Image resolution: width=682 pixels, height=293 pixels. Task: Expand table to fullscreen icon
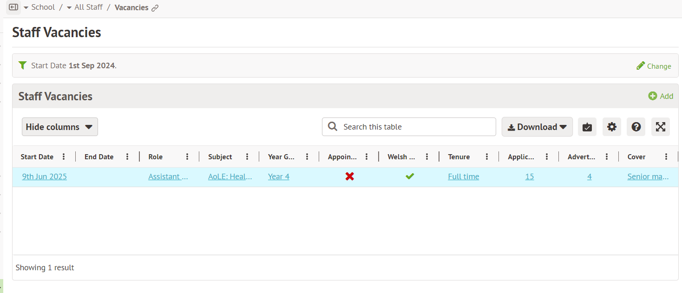[660, 127]
